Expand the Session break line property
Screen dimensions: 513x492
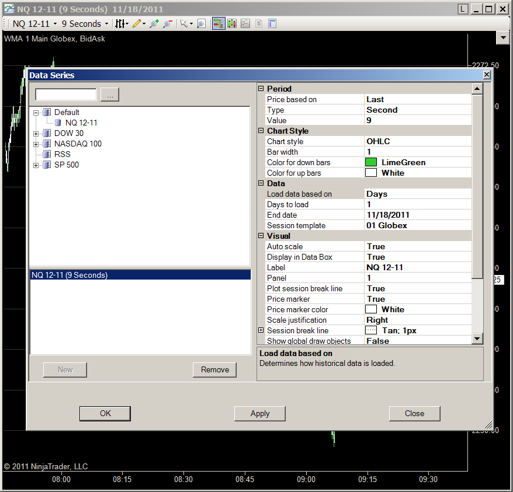coord(261,330)
